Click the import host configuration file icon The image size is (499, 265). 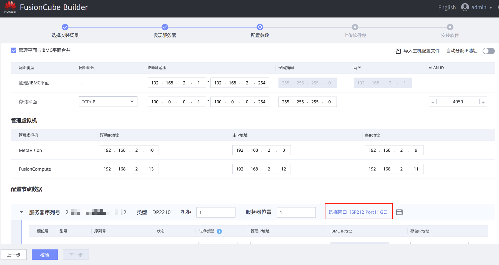click(398, 51)
